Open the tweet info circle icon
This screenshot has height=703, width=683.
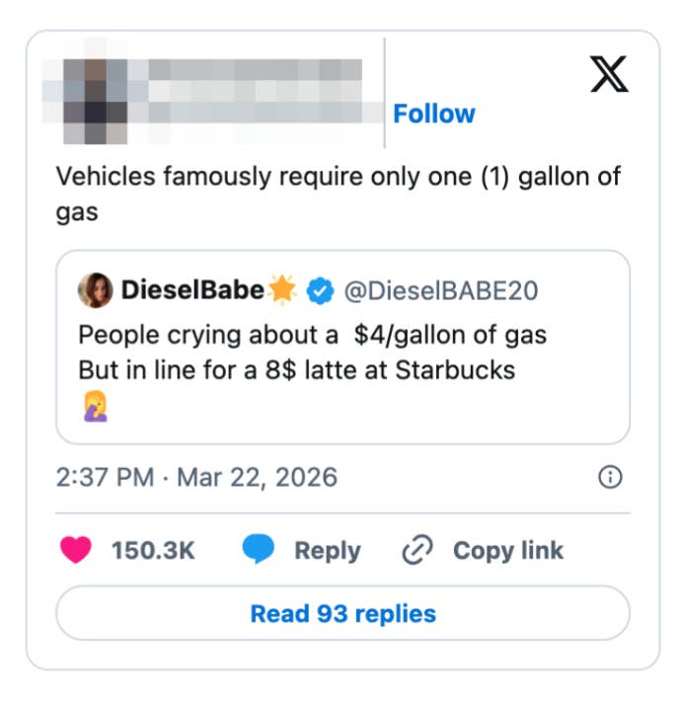pyautogui.click(x=611, y=478)
